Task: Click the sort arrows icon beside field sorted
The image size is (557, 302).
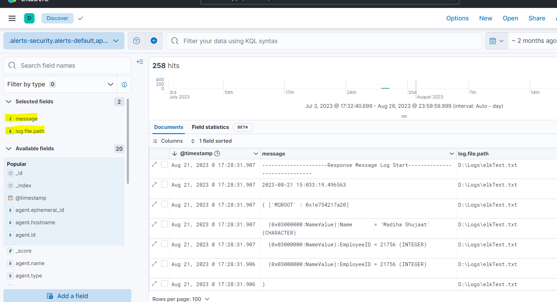Action: point(193,141)
